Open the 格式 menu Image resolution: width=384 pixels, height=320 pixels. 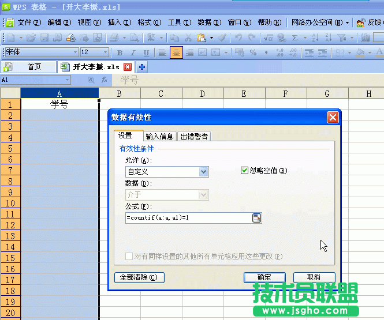[x=150, y=22]
